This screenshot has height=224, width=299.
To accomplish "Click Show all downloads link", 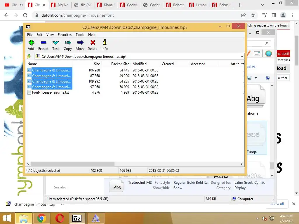I will click(x=277, y=204).
